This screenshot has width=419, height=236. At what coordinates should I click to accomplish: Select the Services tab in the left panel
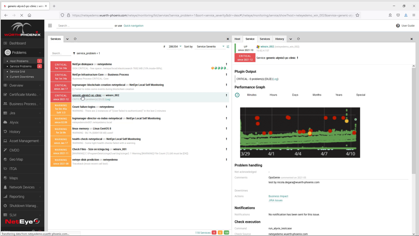tap(56, 39)
